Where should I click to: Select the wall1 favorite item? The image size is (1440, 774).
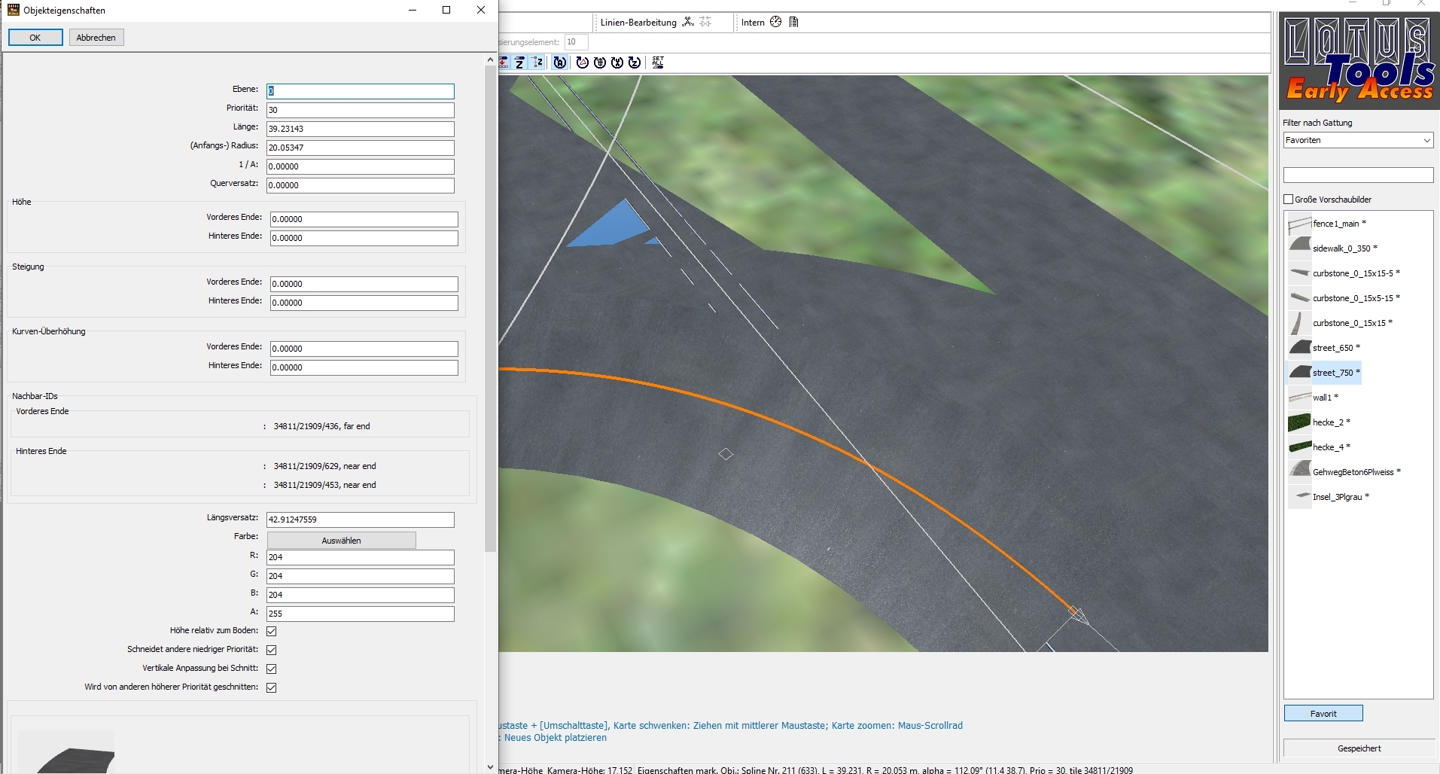click(x=1314, y=398)
